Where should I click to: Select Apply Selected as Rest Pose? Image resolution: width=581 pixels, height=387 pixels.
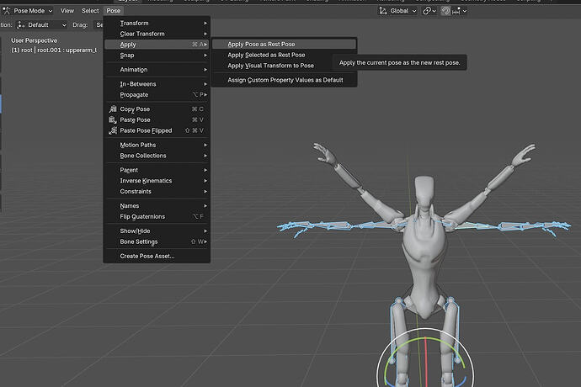(266, 55)
